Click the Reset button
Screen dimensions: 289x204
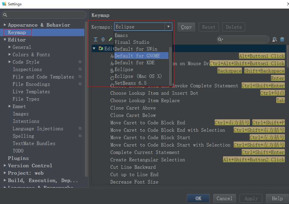(209, 27)
